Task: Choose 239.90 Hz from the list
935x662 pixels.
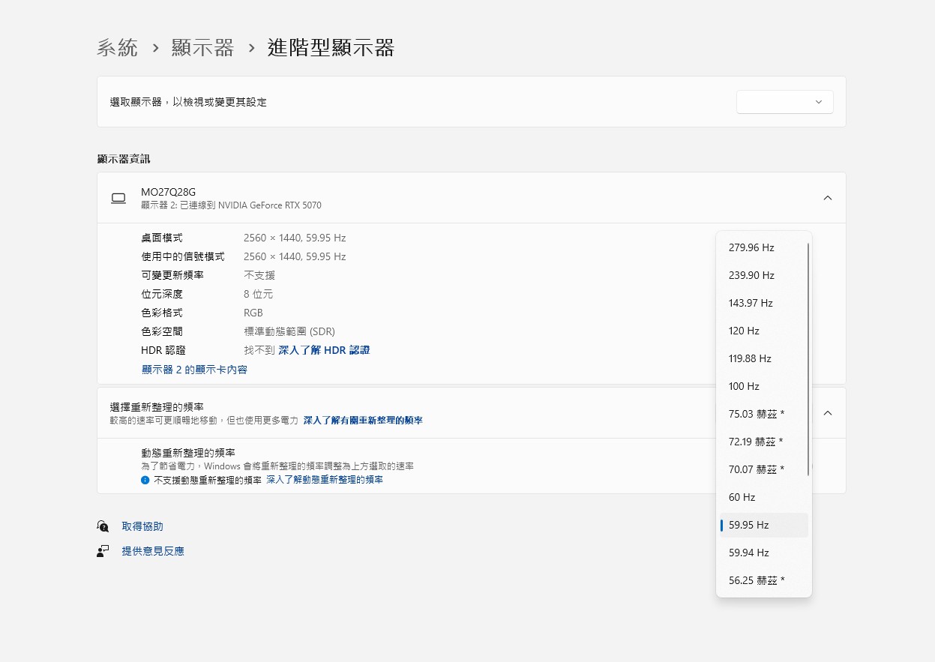Action: coord(751,275)
